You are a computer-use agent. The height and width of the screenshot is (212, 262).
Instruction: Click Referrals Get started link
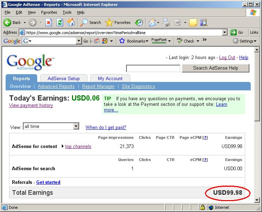click(x=48, y=182)
